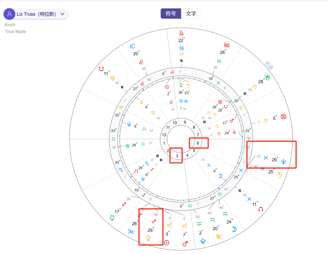Click the orange MC label at 20° Aquarius

219,237
